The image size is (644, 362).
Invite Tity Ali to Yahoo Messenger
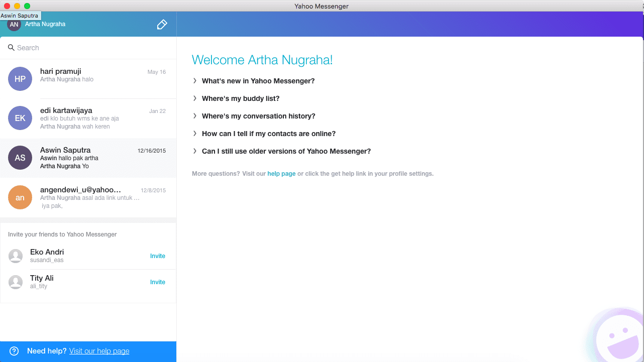click(157, 282)
